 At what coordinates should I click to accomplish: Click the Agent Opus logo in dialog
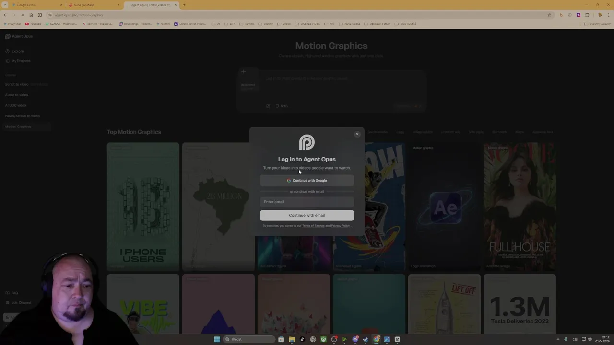tap(307, 142)
